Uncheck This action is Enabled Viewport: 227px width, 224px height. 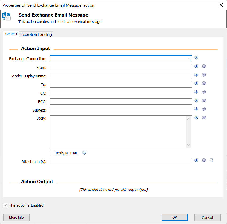click(5, 205)
